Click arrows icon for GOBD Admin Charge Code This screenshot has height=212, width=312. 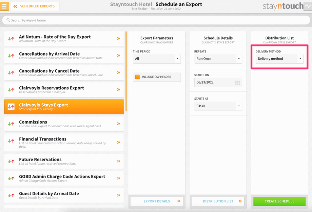(11, 178)
